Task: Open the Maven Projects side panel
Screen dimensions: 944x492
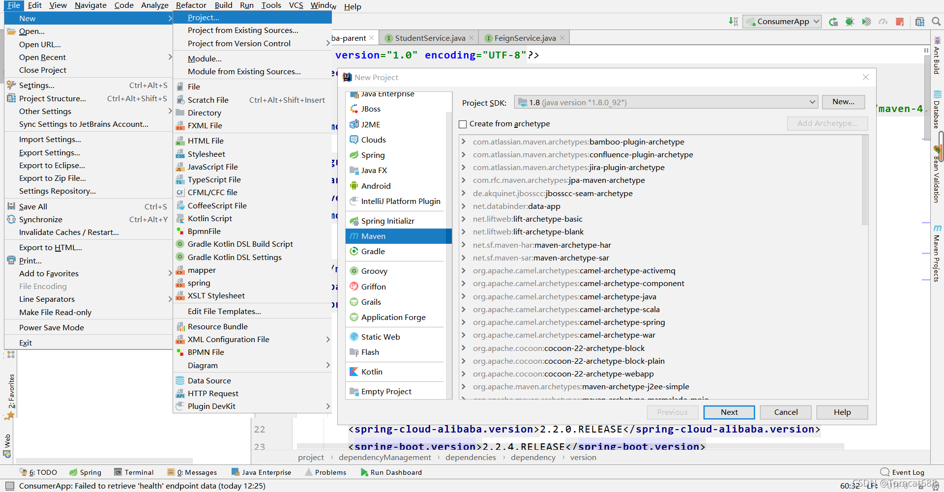Action: click(937, 253)
